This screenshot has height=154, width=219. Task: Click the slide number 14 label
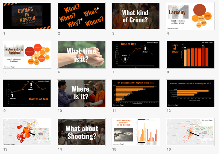pos(60,149)
